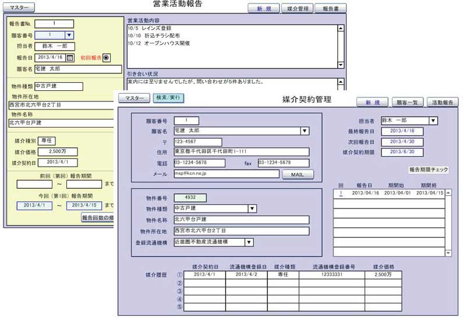The width and height of the screenshot is (463, 318).
Task: Click 流通機構登録日 cell 2013/4/2
Action: [246, 275]
